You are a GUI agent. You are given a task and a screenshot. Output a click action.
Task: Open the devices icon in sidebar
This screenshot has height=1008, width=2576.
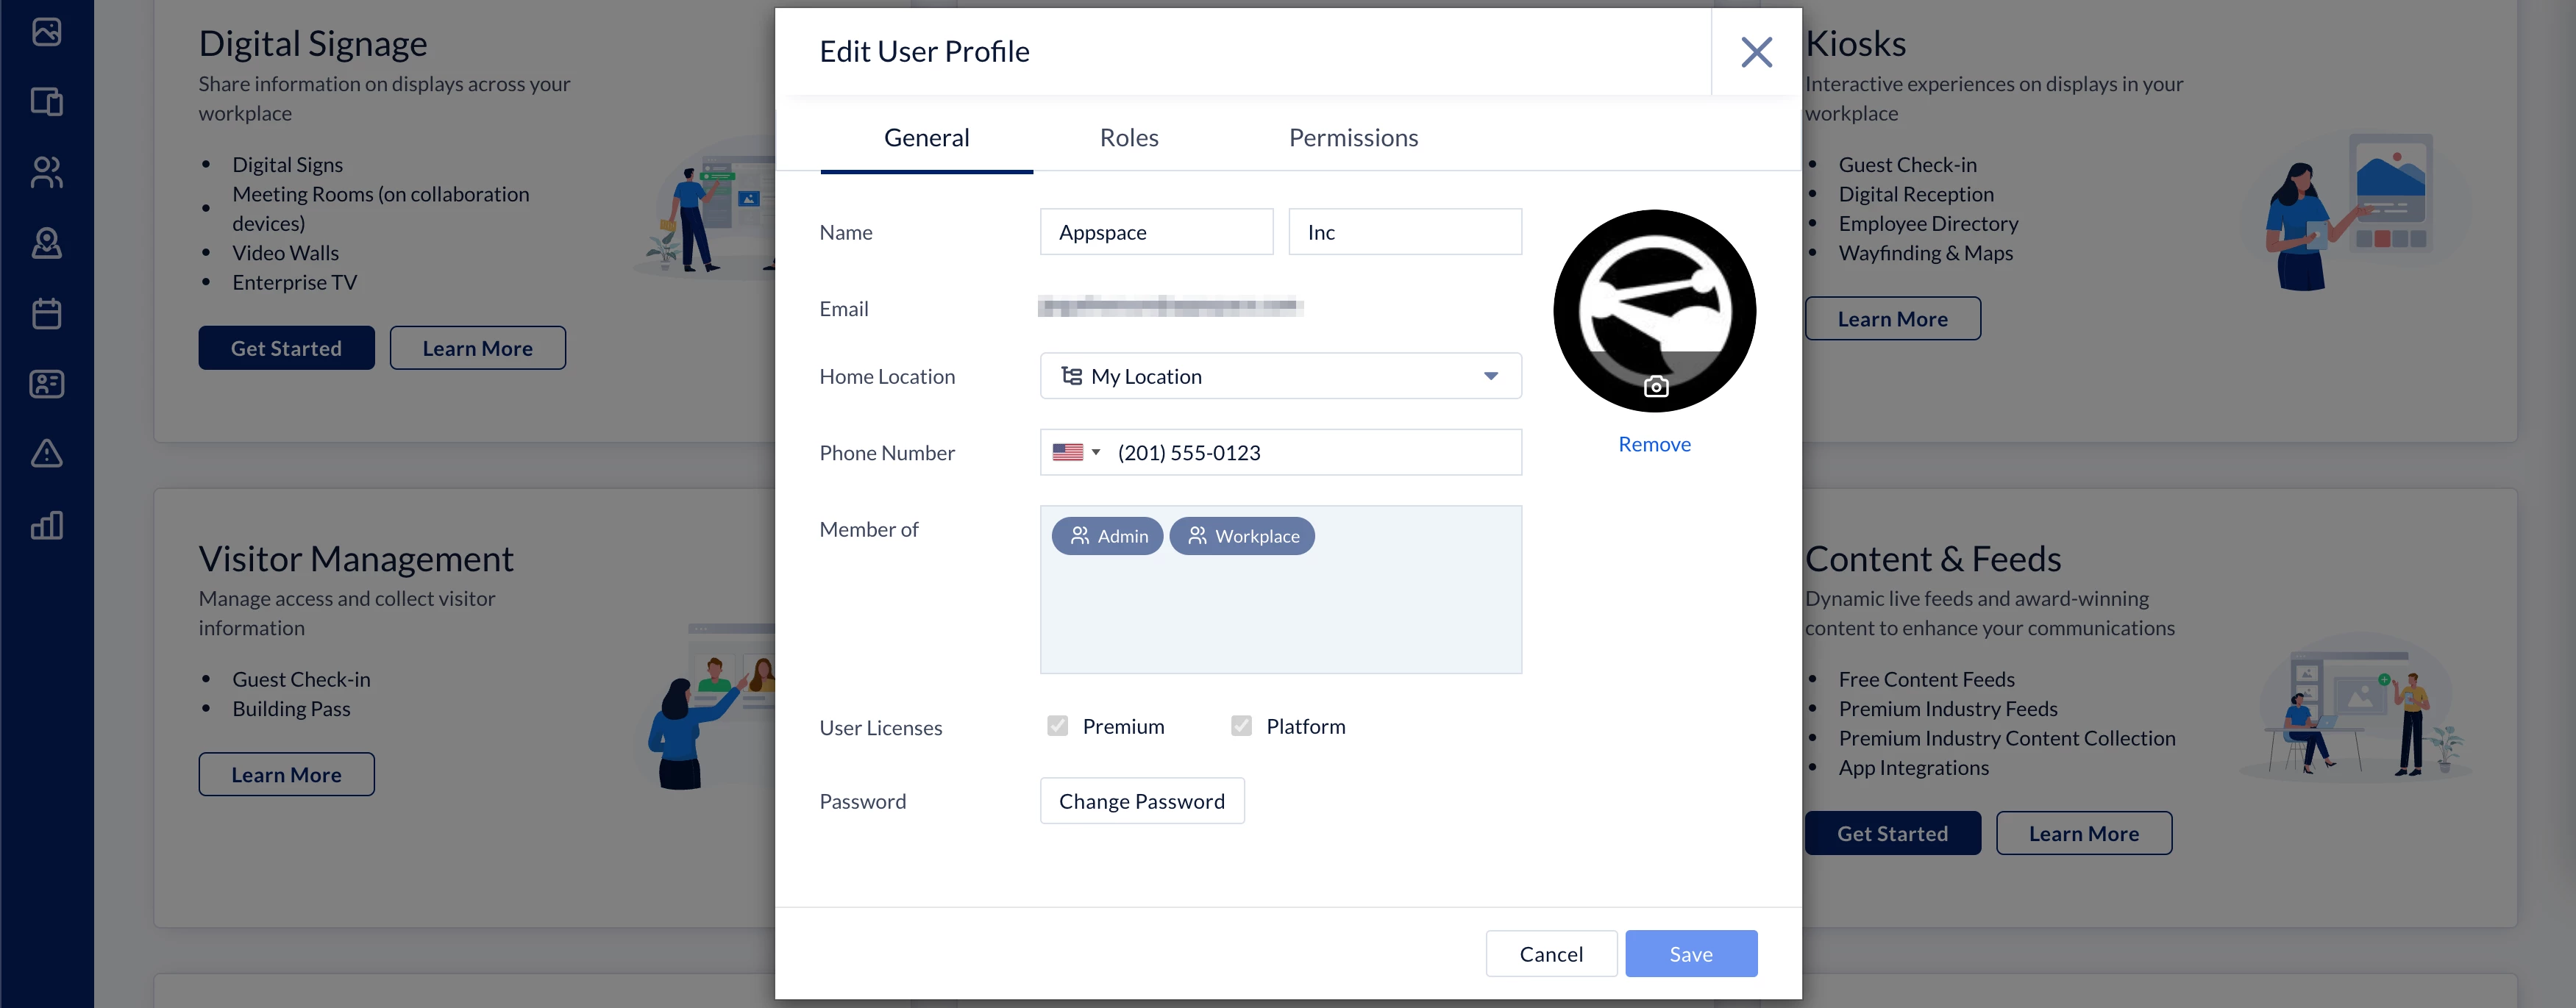pyautogui.click(x=46, y=101)
